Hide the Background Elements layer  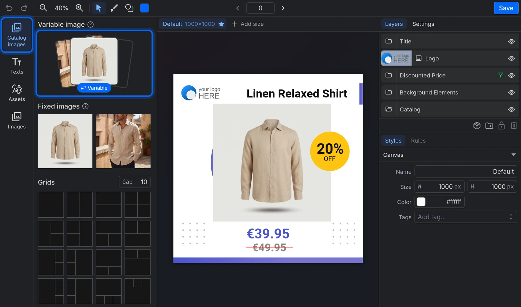point(512,93)
